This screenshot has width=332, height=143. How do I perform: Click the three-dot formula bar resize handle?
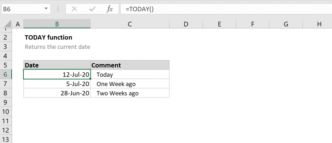click(x=58, y=9)
